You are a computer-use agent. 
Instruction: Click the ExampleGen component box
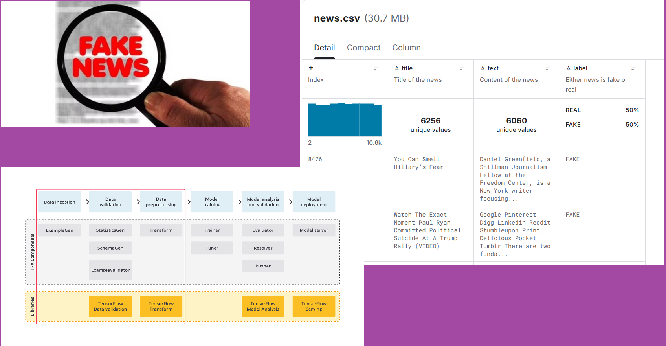59,230
